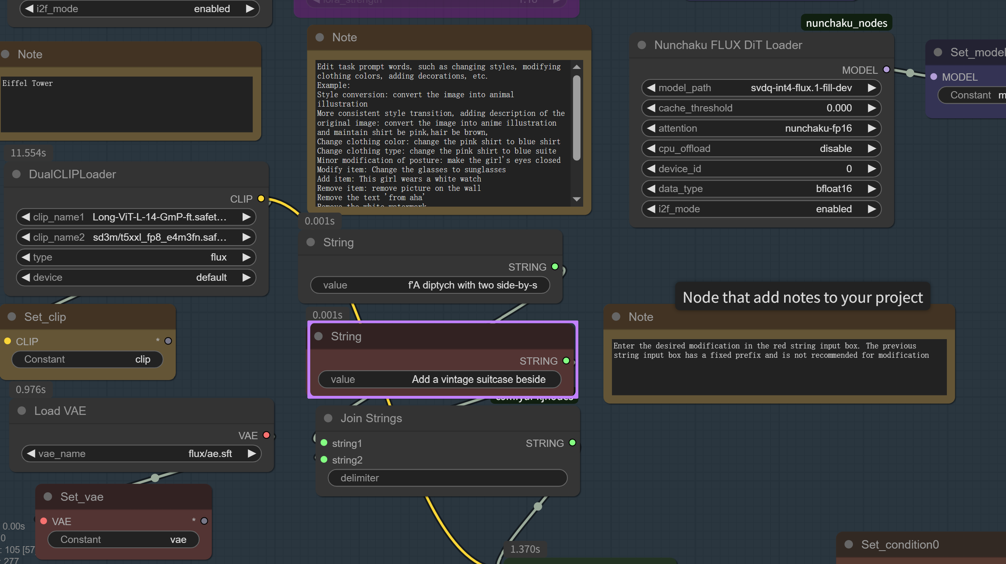Collapse the upper String node dot

[311, 242]
